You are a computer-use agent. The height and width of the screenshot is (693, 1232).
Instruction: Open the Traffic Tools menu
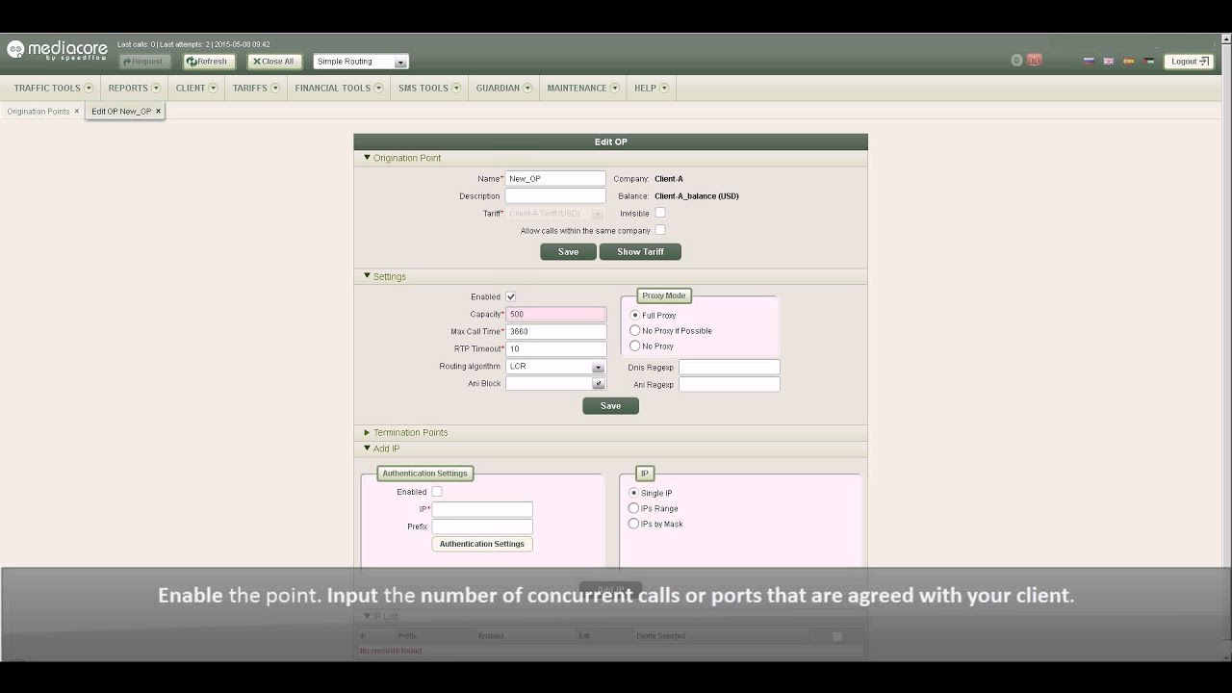53,88
